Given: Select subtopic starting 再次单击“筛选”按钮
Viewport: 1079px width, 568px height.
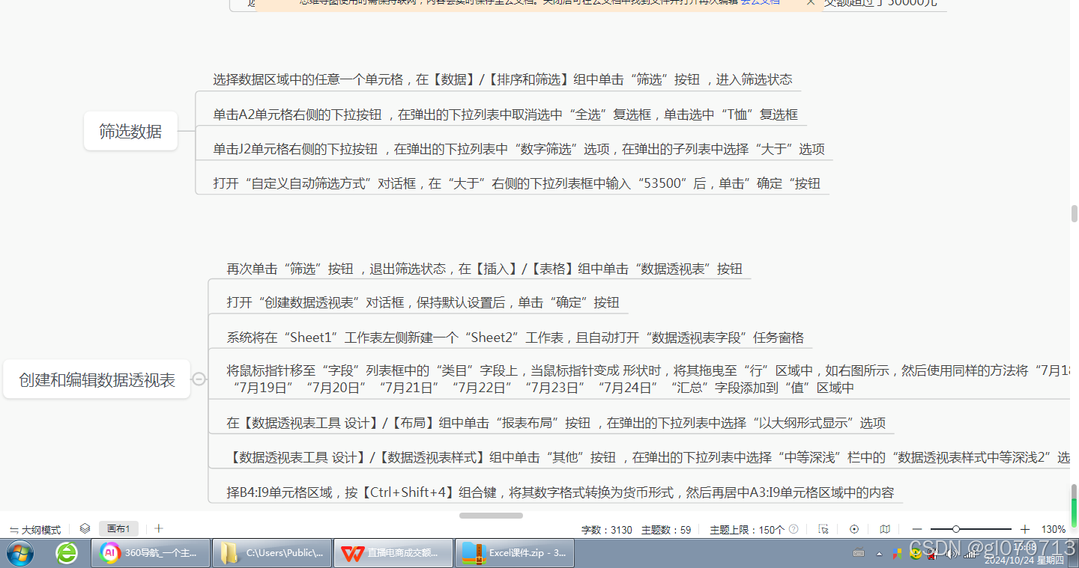Looking at the screenshot, I should coord(484,269).
